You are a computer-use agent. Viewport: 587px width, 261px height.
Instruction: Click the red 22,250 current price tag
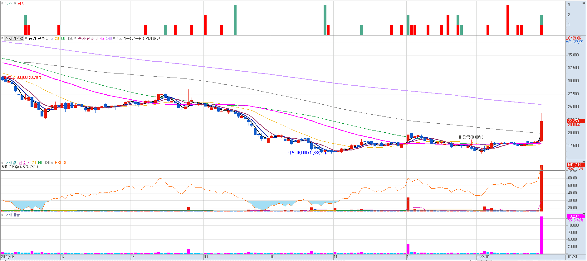[576, 121]
